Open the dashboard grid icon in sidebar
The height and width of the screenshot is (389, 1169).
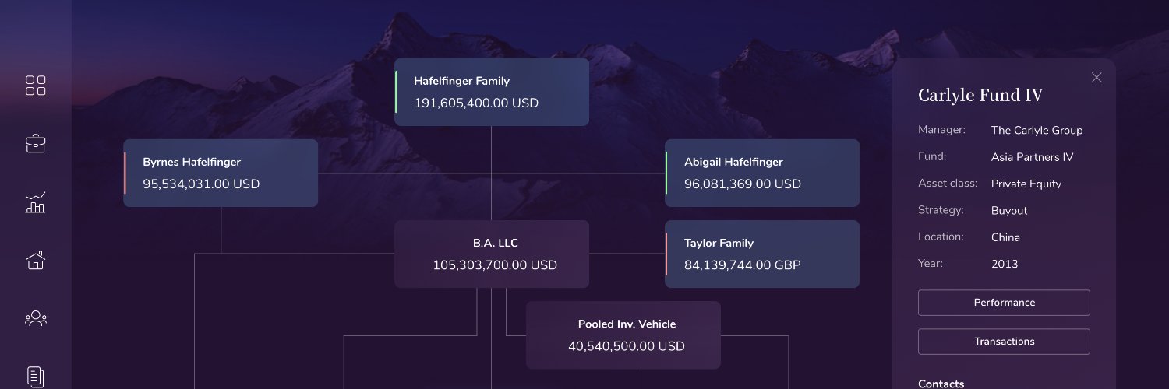[x=36, y=86]
